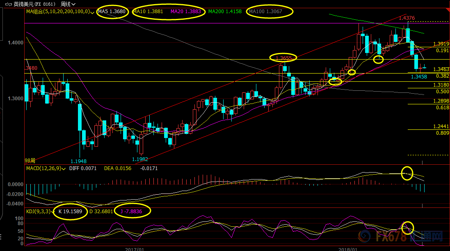The image size is (450, 251).
Task: Expand the MACD(12,26,9) parameter dropdown
Action: (x=63, y=168)
